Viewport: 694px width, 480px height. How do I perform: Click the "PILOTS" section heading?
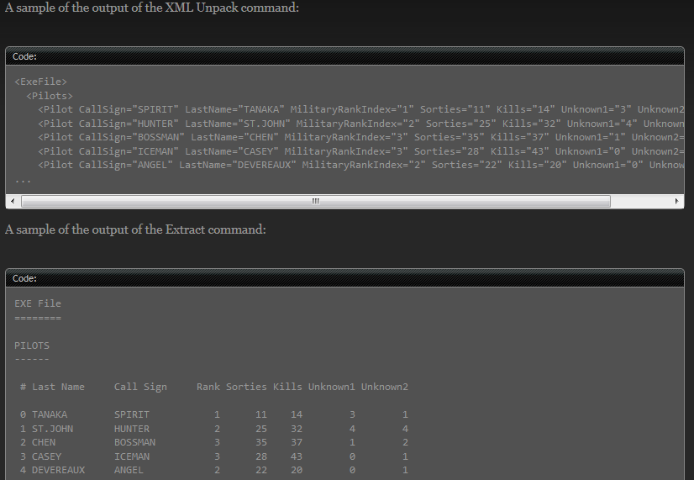pyautogui.click(x=32, y=345)
